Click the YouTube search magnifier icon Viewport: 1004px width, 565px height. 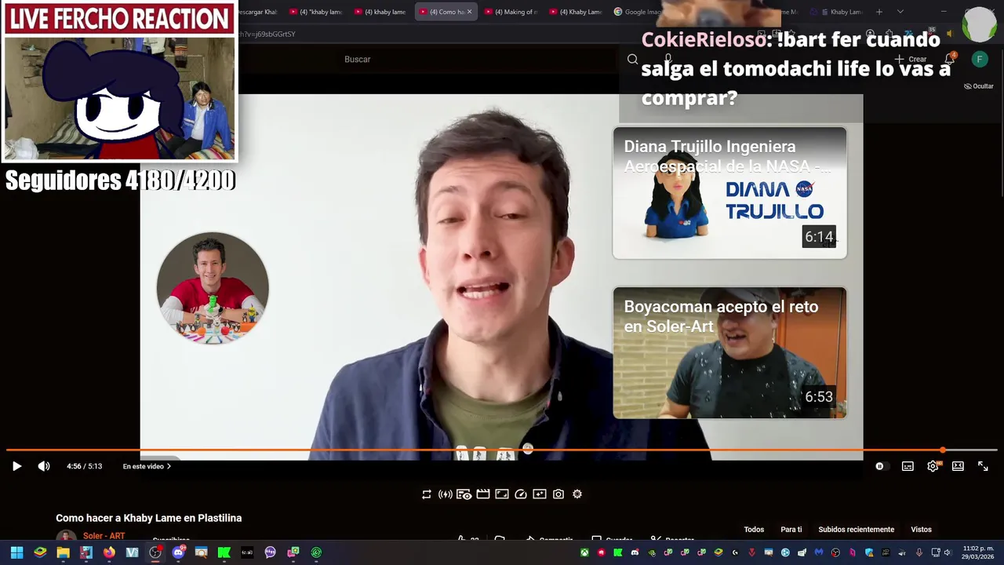point(632,60)
